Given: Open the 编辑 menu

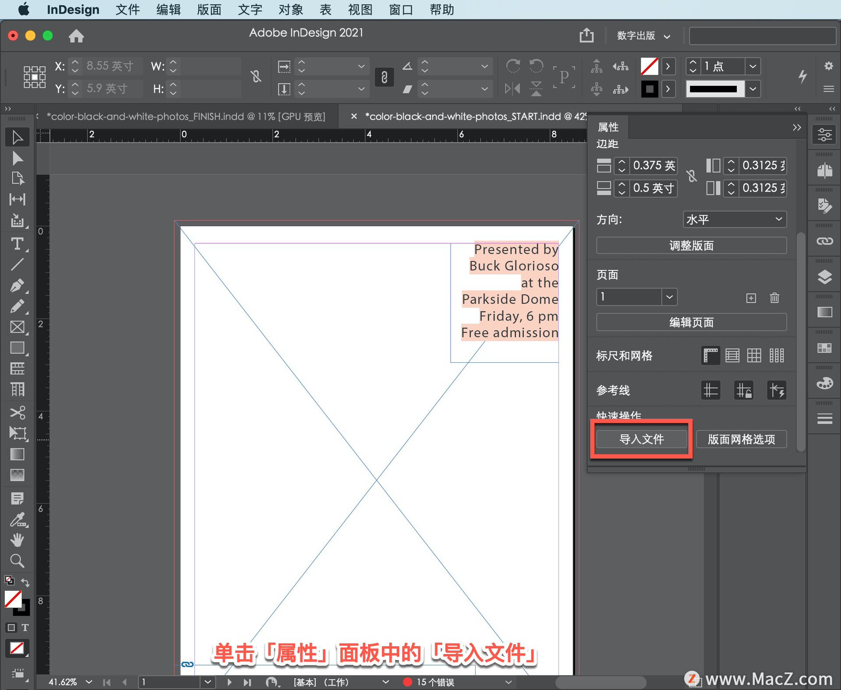Looking at the screenshot, I should (x=168, y=10).
